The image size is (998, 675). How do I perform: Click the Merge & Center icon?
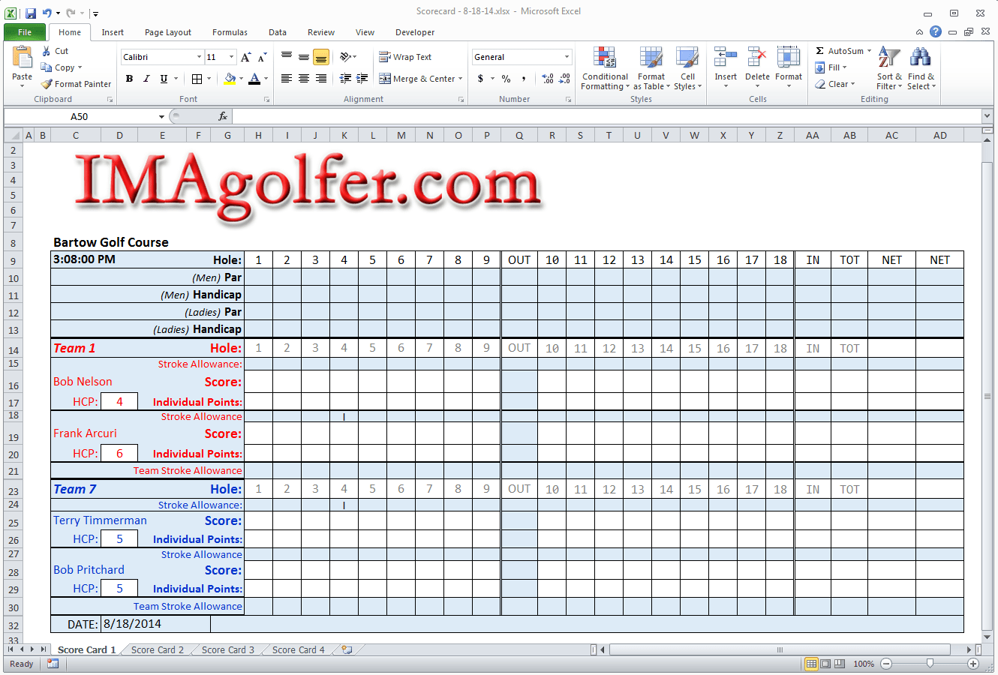pos(416,78)
